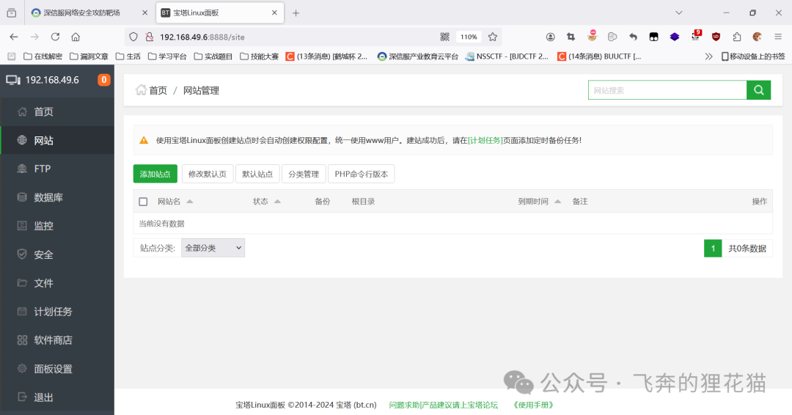Open the browser hamburger menu
Image resolution: width=792 pixels, height=415 pixels.
(778, 37)
